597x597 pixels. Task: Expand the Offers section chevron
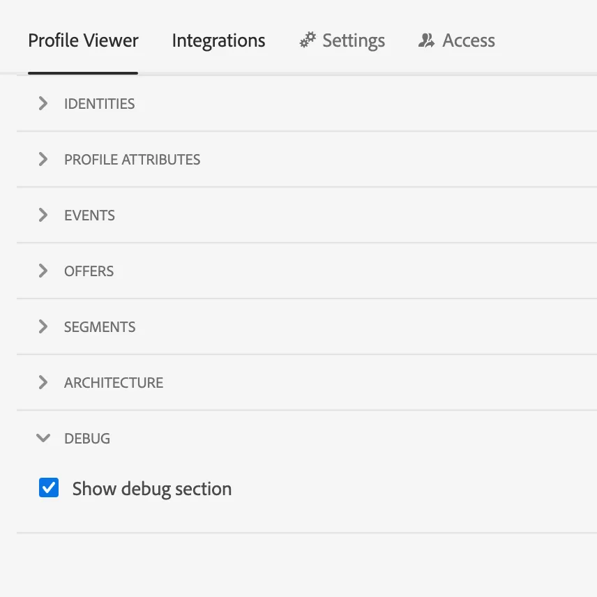[43, 271]
